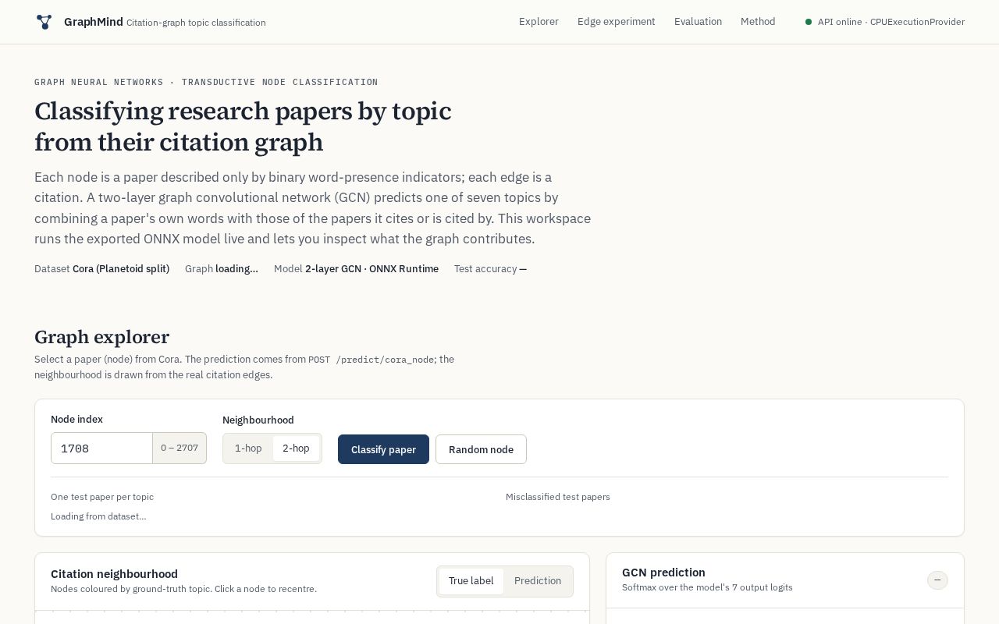Click the Classify paper button

(383, 449)
